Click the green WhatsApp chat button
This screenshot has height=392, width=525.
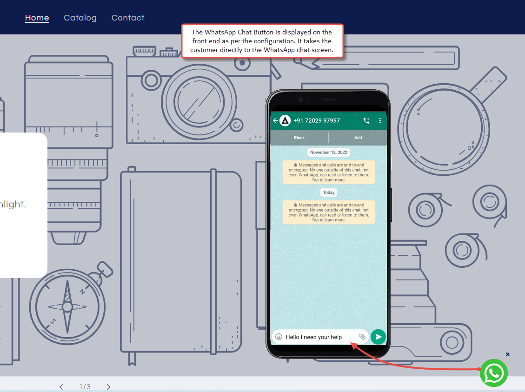coord(494,373)
